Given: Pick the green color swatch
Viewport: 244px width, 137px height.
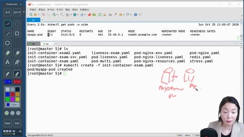Looking at the screenshot, I should [x=8, y=99].
